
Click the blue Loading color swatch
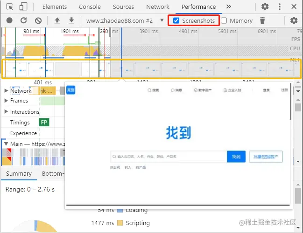[120, 210]
